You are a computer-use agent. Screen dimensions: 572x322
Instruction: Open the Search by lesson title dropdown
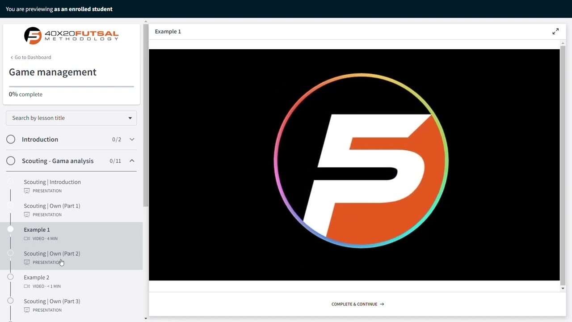pyautogui.click(x=71, y=118)
